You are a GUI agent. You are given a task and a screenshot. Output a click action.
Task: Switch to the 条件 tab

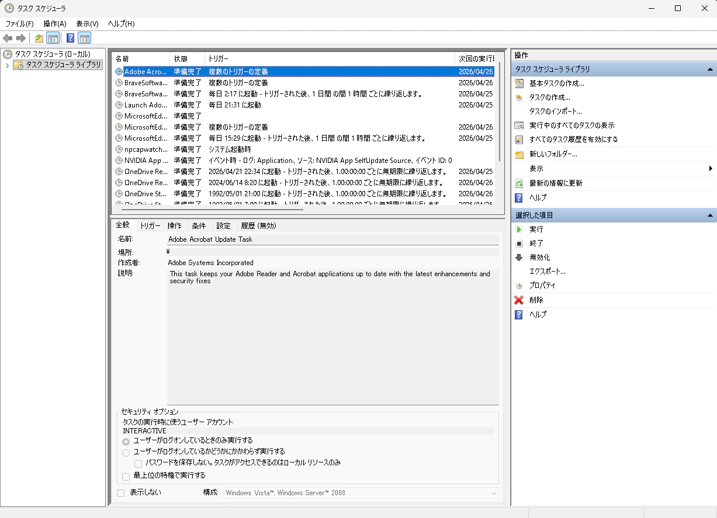[199, 226]
